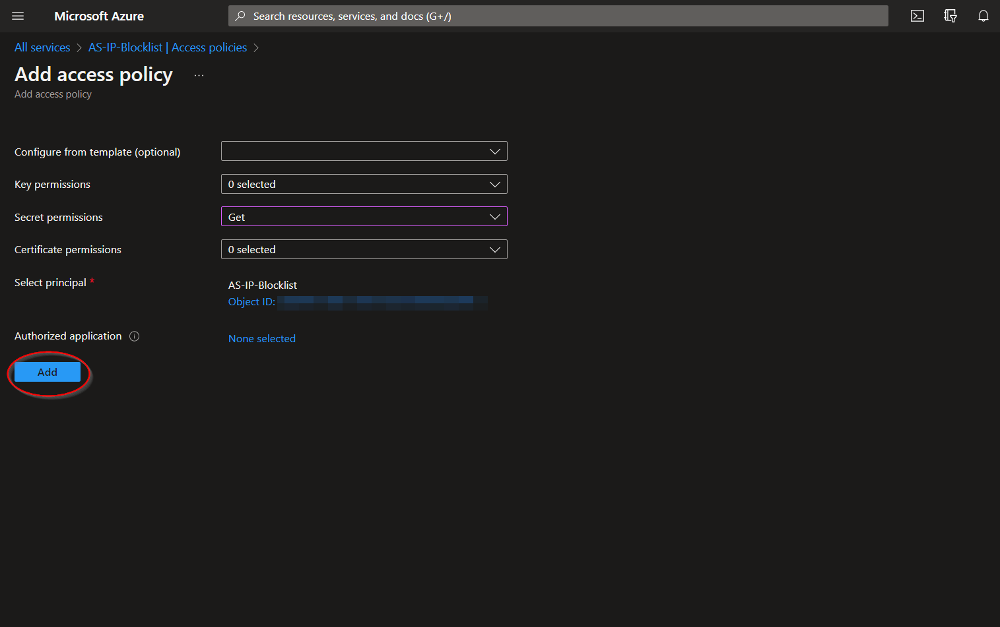Open Secret permissions dropdown showing Get

click(364, 216)
